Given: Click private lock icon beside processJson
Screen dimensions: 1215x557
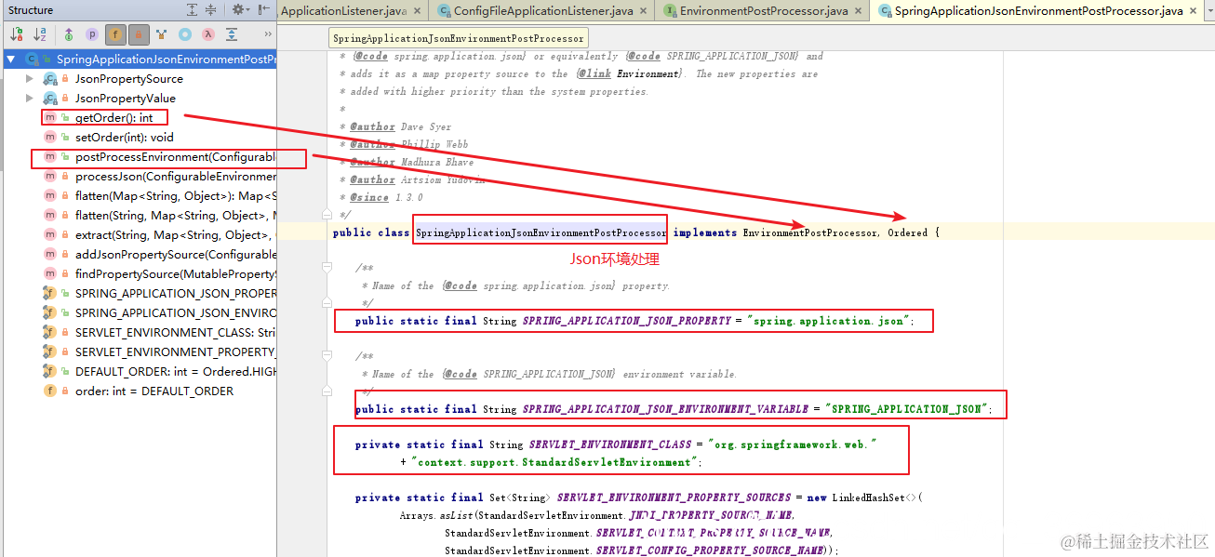Looking at the screenshot, I should (65, 177).
